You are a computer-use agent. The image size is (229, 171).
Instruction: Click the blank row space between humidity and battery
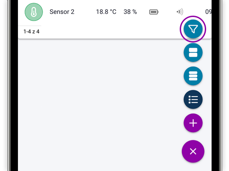click(143, 12)
